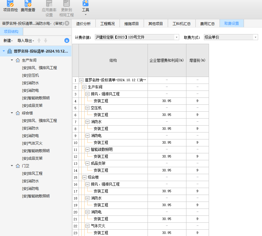Viewport: 262px width, 236px height.
Task: Click 增值税 value 9 in row 6
Action: tap(198, 115)
